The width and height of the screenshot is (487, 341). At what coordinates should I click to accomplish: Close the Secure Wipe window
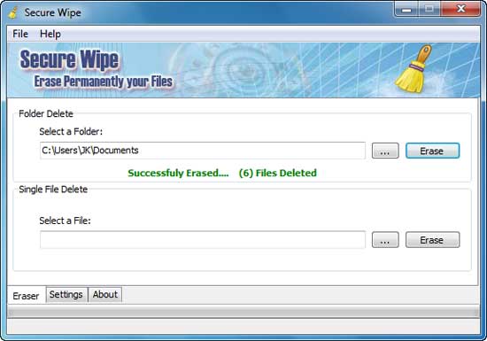tap(460, 10)
